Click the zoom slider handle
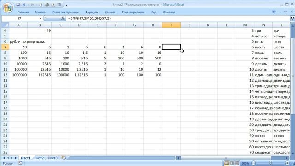 coord(271,163)
